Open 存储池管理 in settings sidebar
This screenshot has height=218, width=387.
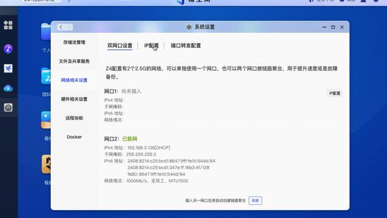(x=74, y=42)
